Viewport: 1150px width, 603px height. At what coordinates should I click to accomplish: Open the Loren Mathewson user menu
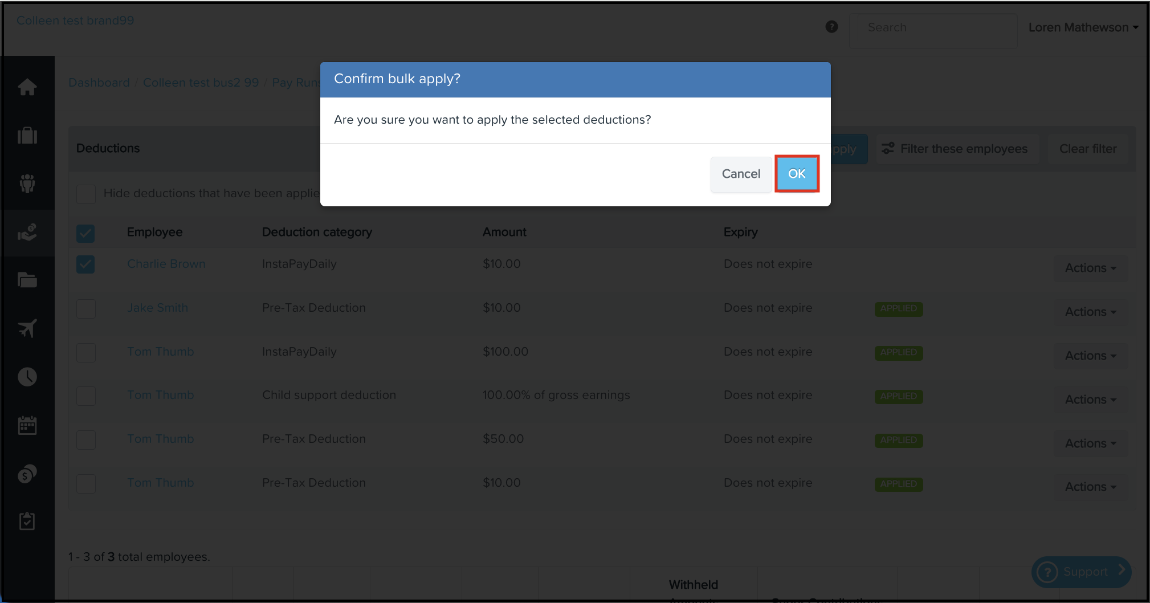(x=1083, y=27)
